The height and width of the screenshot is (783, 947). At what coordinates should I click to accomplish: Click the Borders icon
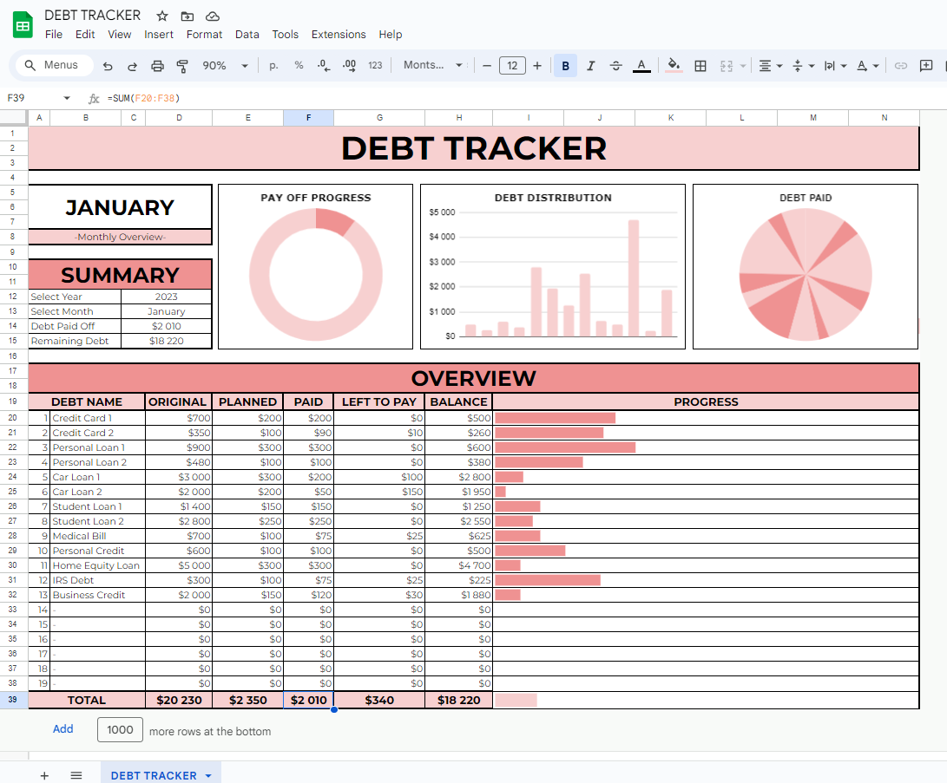pyautogui.click(x=700, y=66)
